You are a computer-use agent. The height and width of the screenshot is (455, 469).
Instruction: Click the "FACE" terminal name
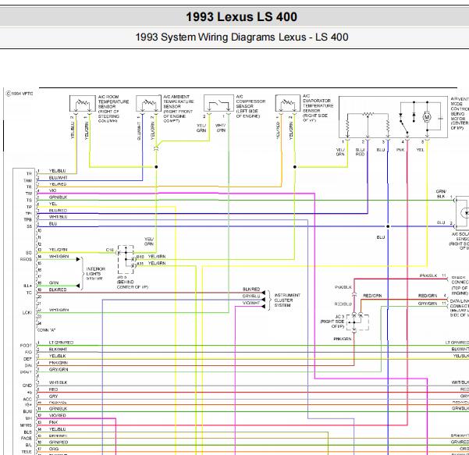tap(27, 439)
